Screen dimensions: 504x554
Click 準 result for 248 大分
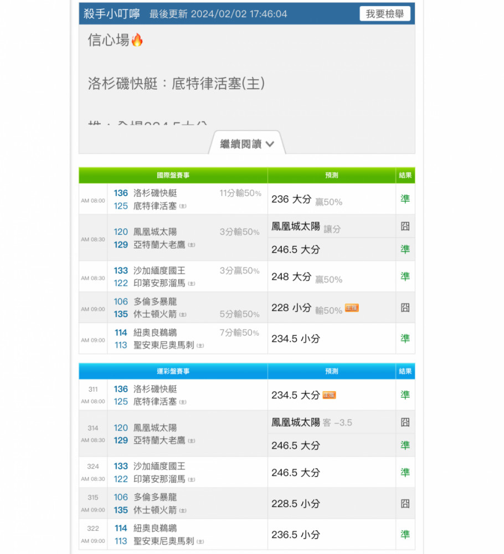[405, 276]
